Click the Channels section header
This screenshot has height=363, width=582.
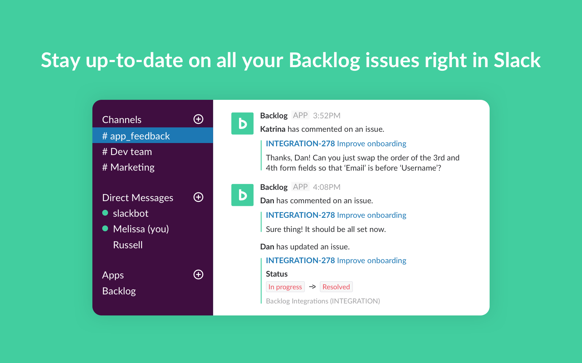click(x=122, y=119)
